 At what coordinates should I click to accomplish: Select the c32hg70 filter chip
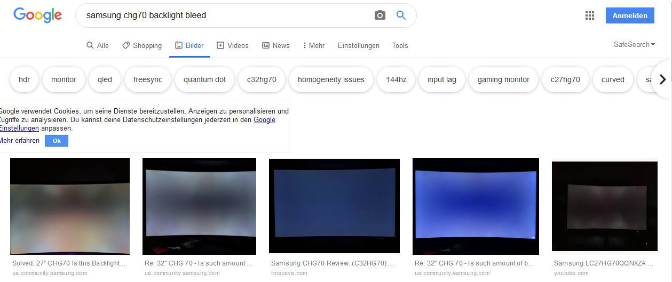pos(262,79)
